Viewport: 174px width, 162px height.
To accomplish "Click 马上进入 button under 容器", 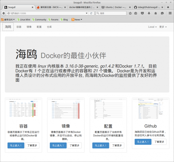I will point(16,145).
